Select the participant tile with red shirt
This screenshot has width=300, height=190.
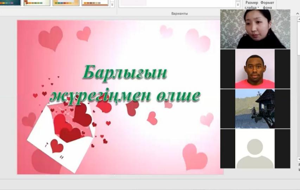pyautogui.click(x=255, y=69)
